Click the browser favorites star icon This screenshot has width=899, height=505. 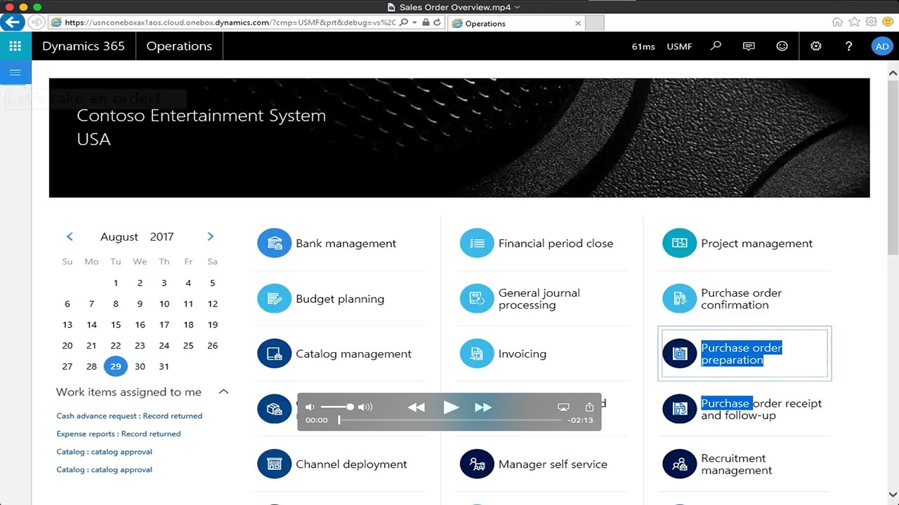[854, 22]
